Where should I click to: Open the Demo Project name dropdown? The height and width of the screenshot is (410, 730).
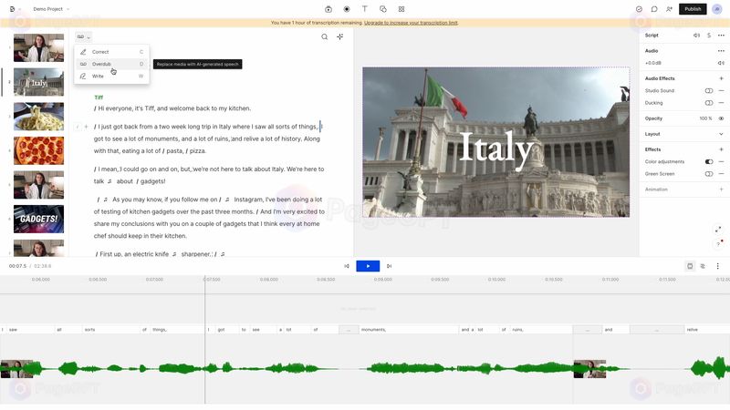51,9
